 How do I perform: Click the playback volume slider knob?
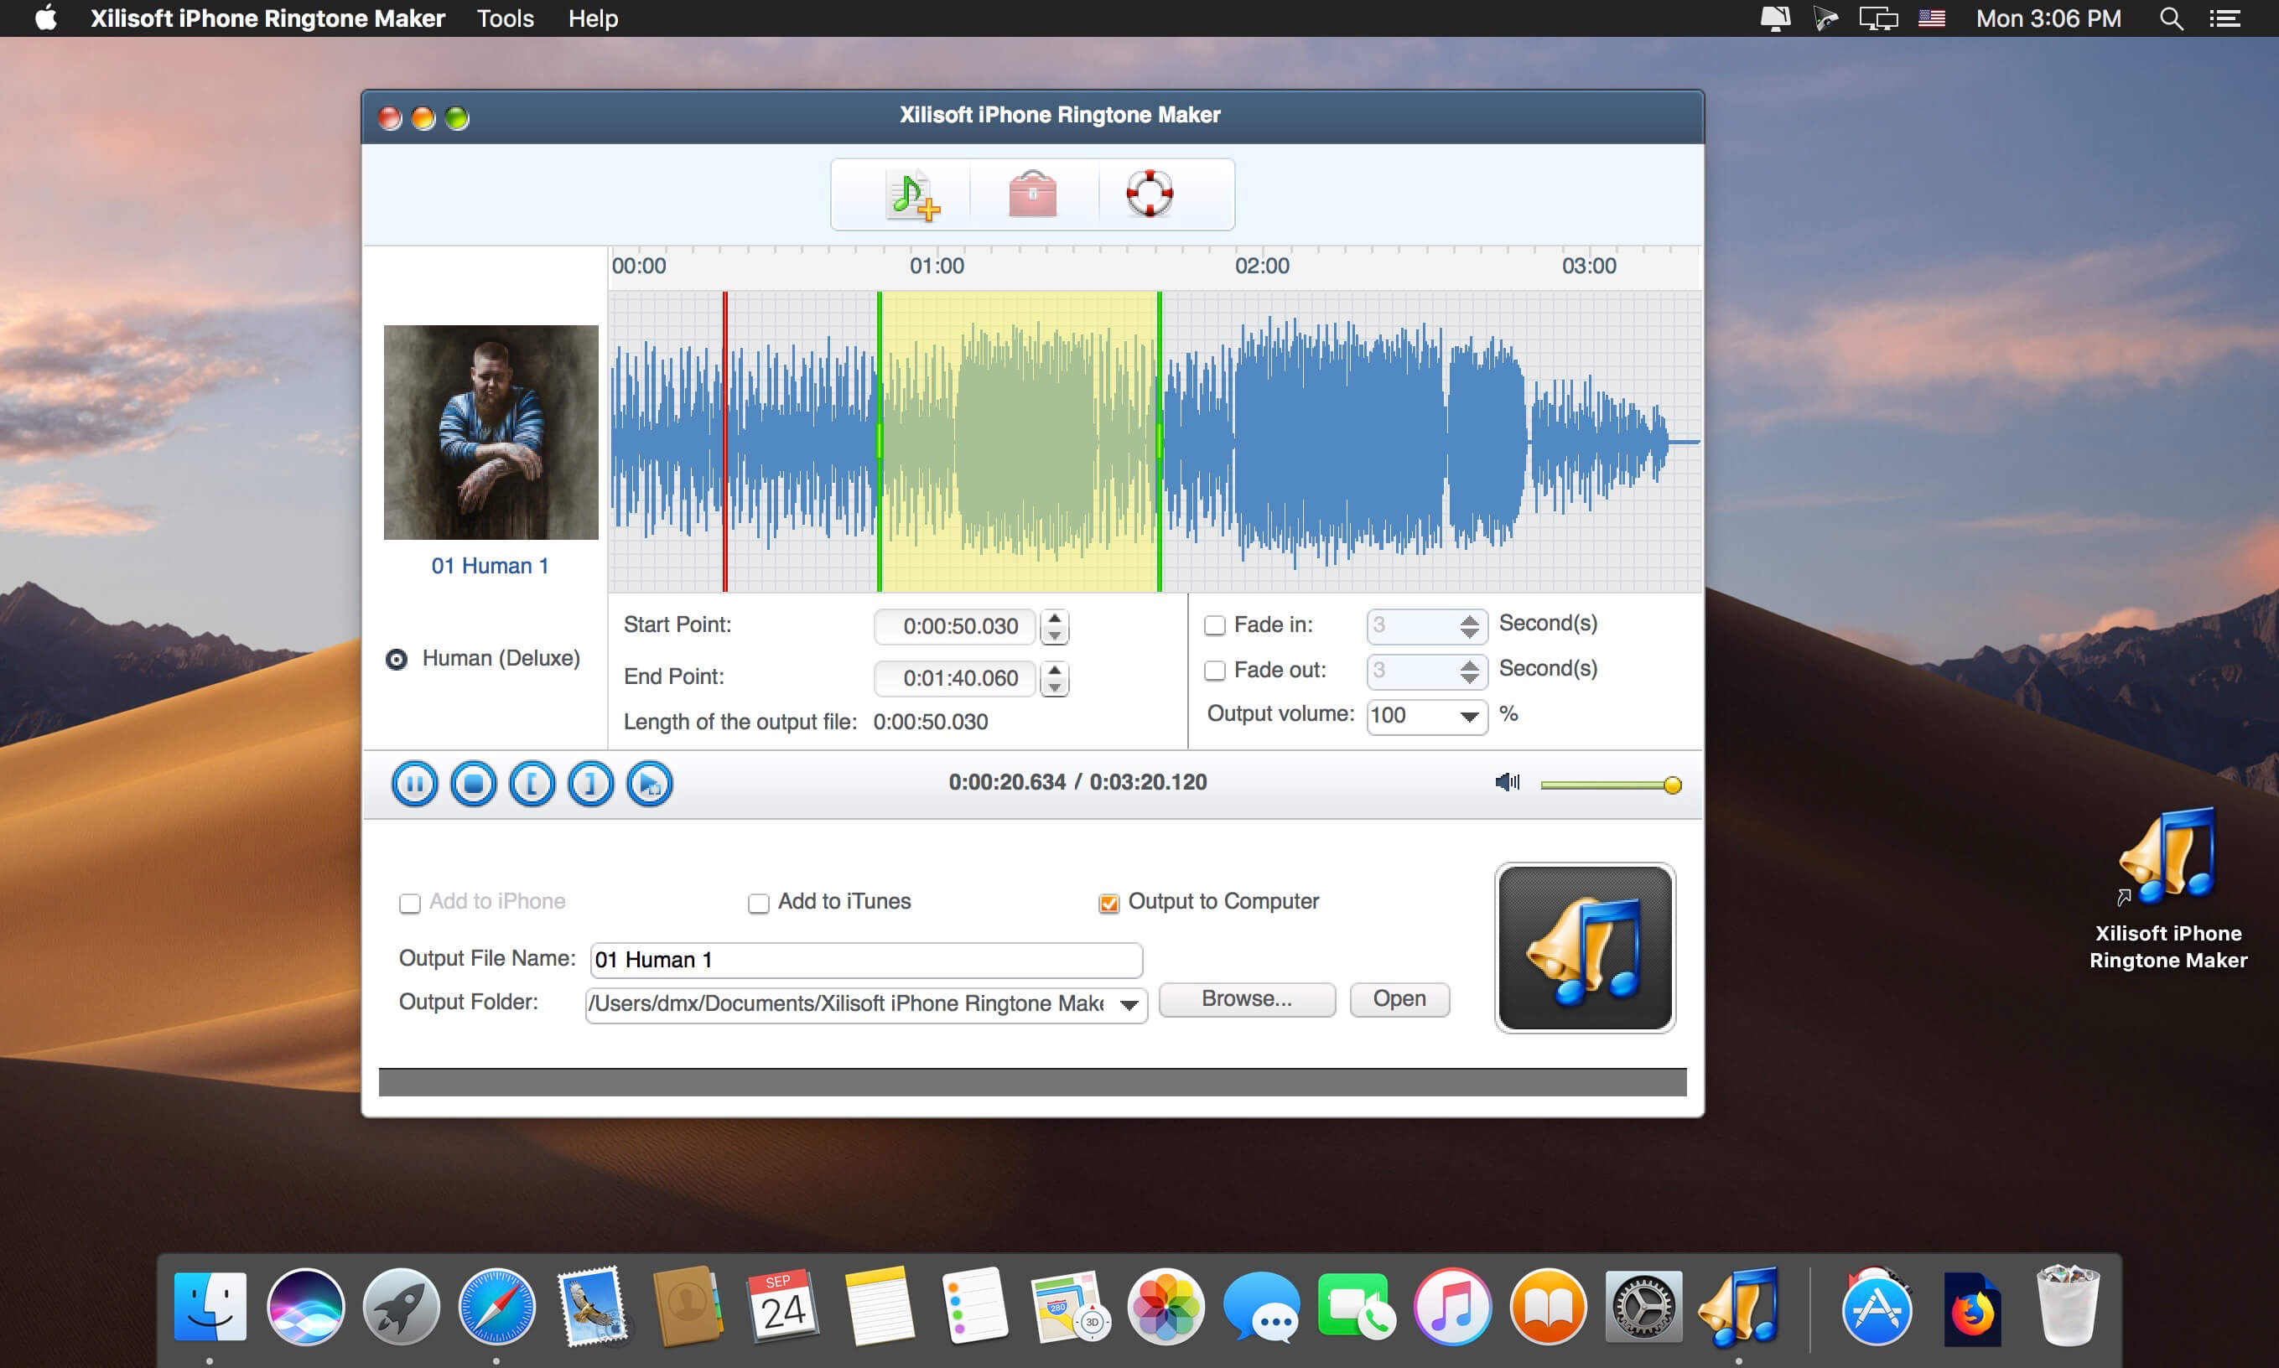1673,785
